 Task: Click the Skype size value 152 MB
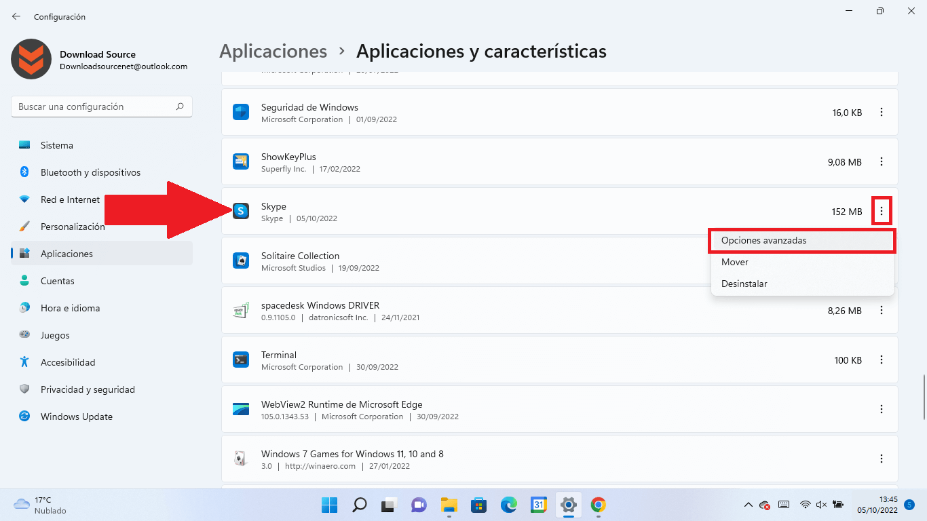[847, 212]
